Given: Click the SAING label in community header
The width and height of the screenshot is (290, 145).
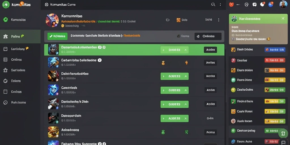Looking at the screenshot, I should (x=209, y=20).
